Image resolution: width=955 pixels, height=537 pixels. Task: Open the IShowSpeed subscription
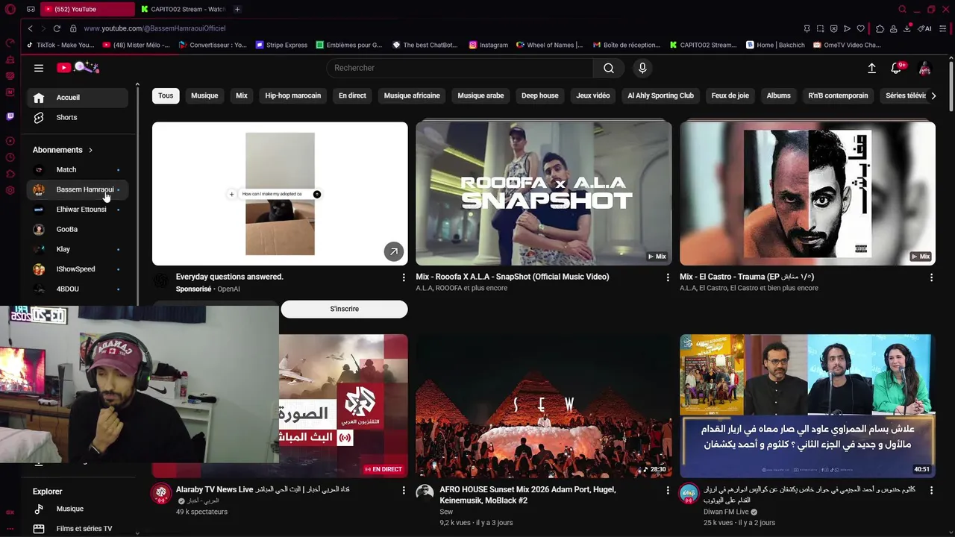point(78,269)
